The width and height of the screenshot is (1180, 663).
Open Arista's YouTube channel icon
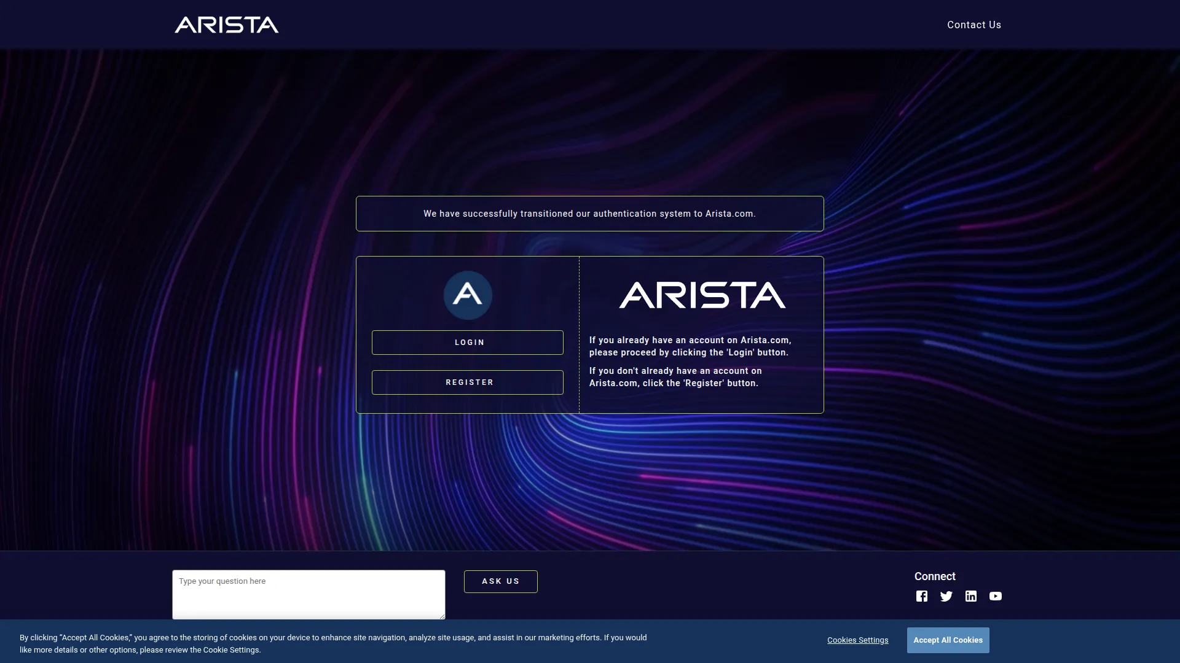click(x=996, y=596)
